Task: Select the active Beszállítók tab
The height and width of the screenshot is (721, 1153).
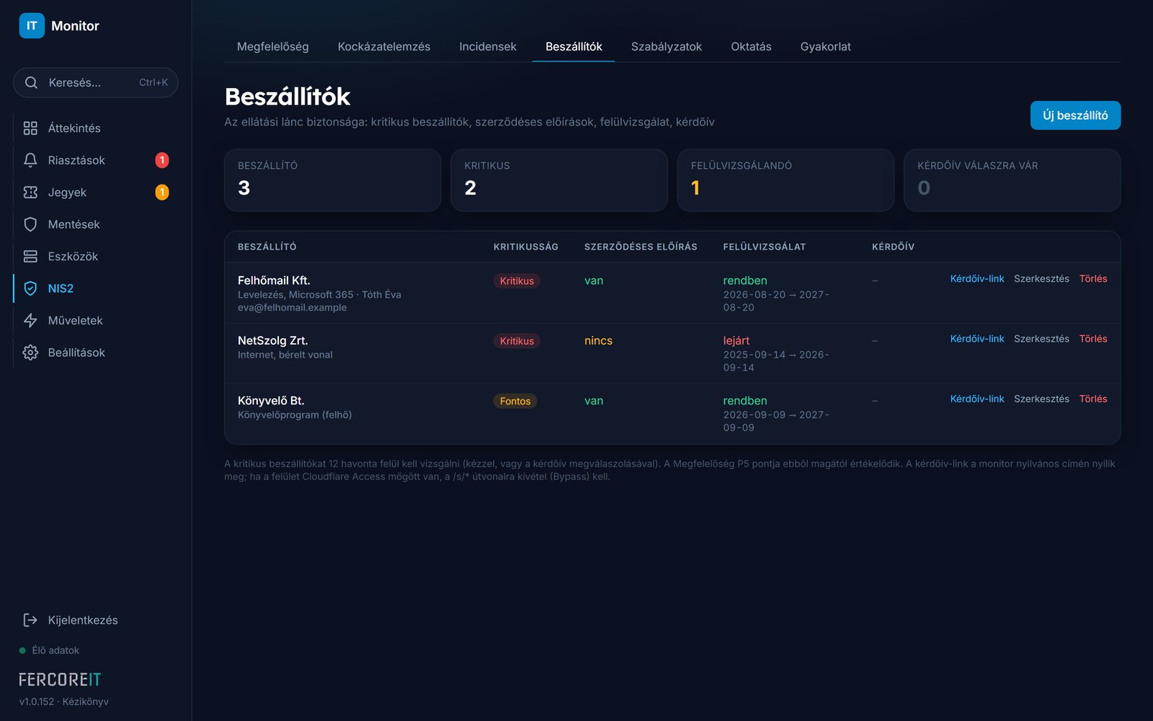Action: [574, 47]
